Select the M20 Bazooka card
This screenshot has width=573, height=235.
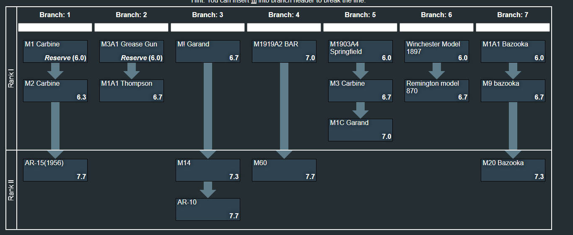[x=513, y=170]
